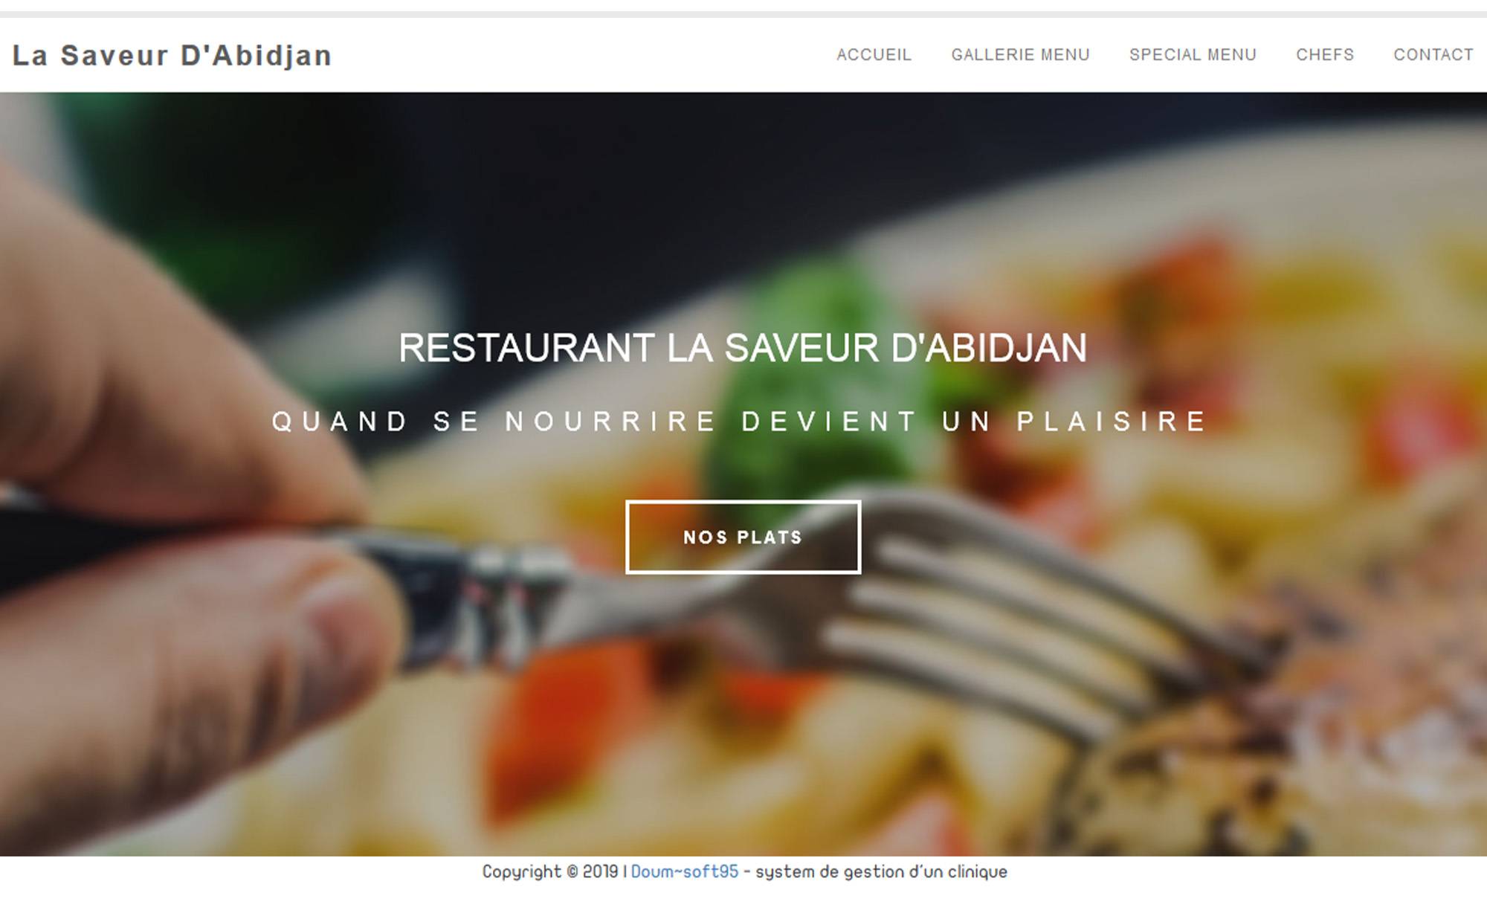Open the CHEFS page link
The image size is (1487, 910).
pyautogui.click(x=1325, y=55)
